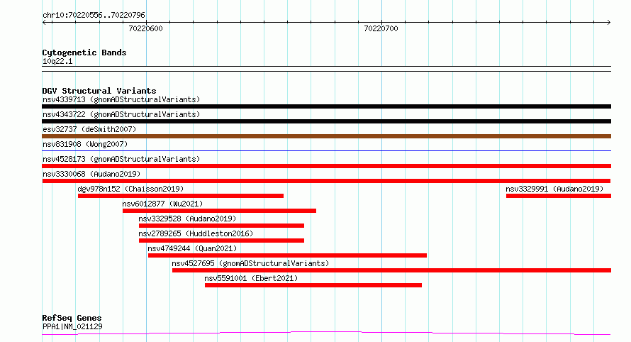Viewport: 631px width, 342px height.
Task: Click the red bar under dgv978n152
Action: [181, 196]
